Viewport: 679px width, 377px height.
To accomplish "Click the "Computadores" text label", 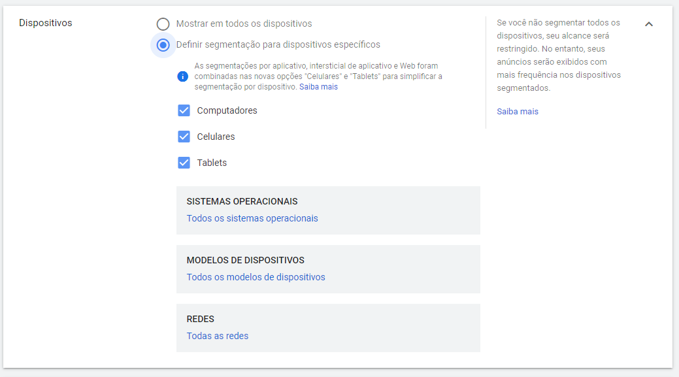I will coord(227,111).
